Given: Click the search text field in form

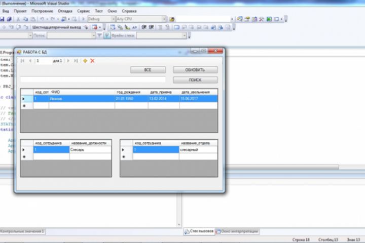Looking at the screenshot, I should [93, 80].
